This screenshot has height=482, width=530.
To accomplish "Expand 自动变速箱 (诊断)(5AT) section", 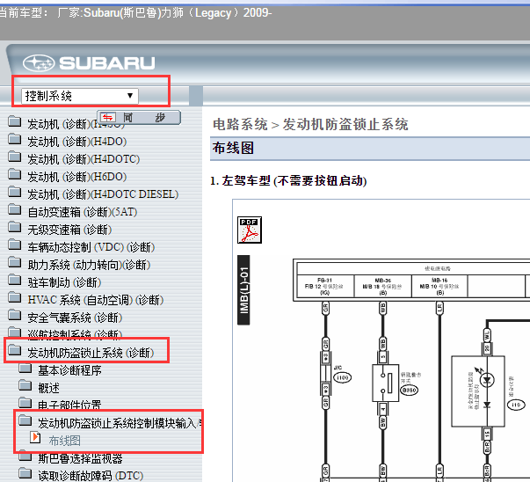I will coord(82,212).
